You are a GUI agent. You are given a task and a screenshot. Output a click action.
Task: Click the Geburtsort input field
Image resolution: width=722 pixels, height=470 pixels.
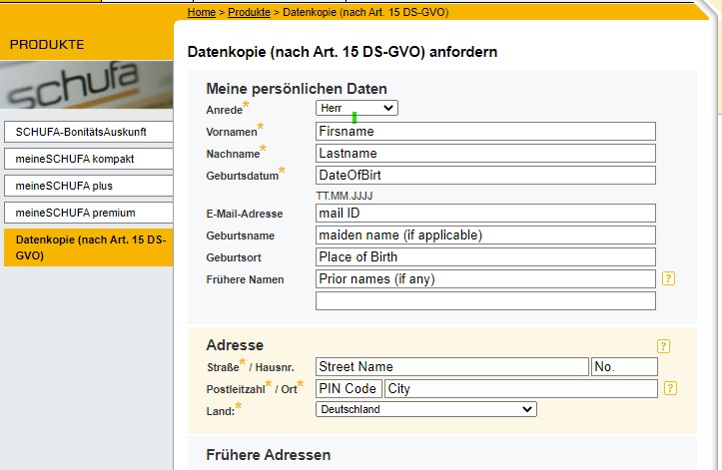click(485, 257)
